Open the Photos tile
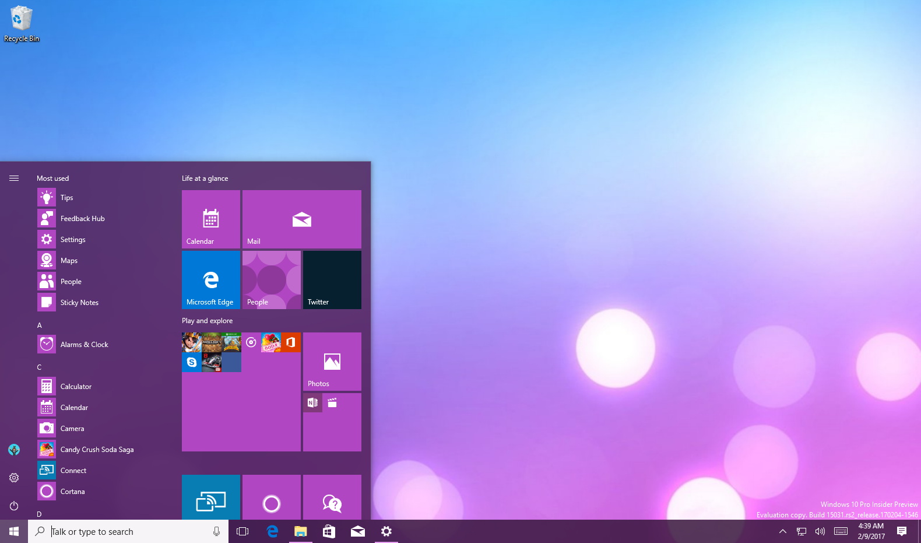Screen dimensions: 921x543 (x=332, y=362)
